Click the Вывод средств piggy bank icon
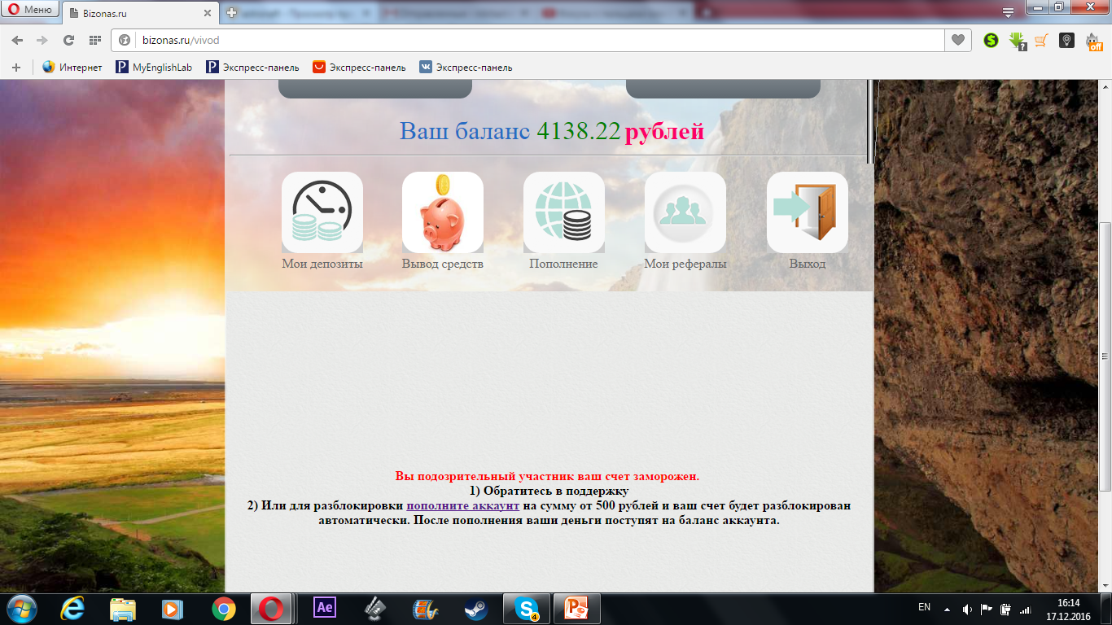 pos(442,212)
